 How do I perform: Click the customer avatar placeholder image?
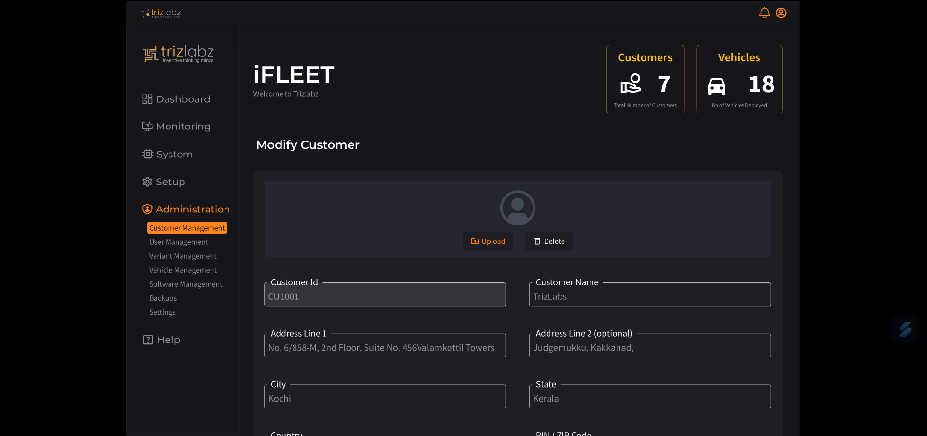tap(517, 208)
